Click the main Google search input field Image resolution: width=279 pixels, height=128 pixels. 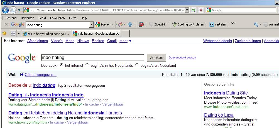(x=92, y=58)
